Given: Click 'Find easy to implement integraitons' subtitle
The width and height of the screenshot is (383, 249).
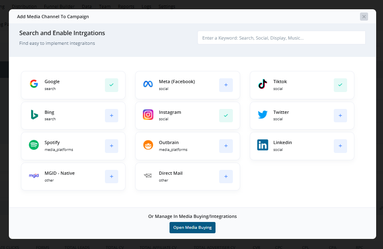Looking at the screenshot, I should point(57,43).
